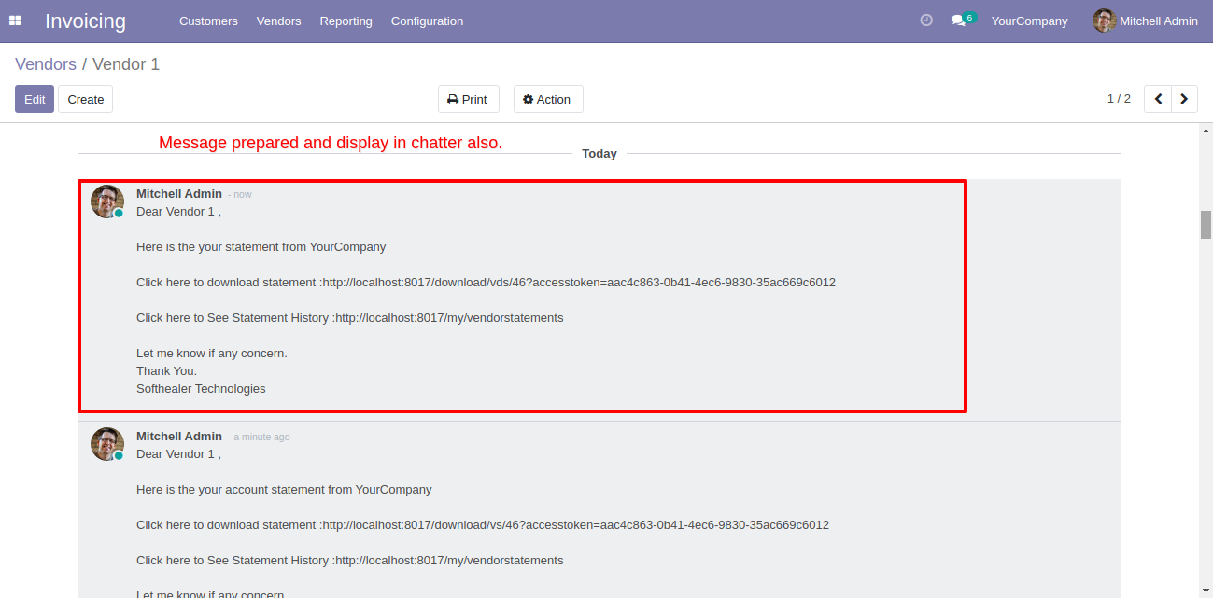Viewport: 1213px width, 598px height.
Task: Open the Vendors menu
Action: [x=279, y=21]
